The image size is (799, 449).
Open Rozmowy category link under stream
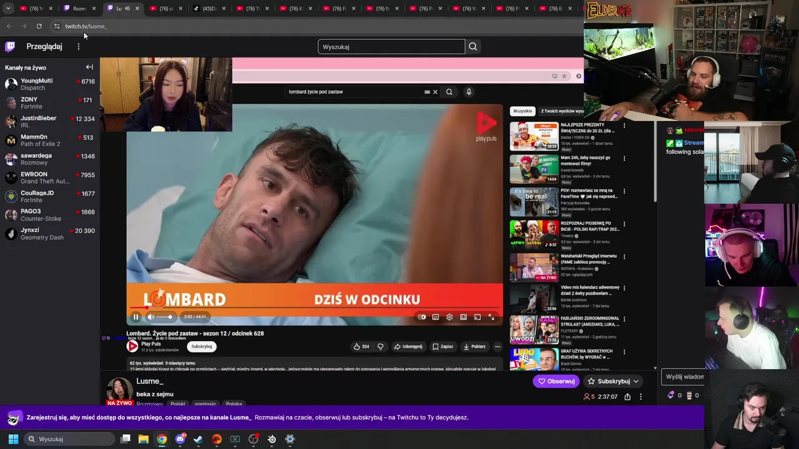[x=149, y=404]
